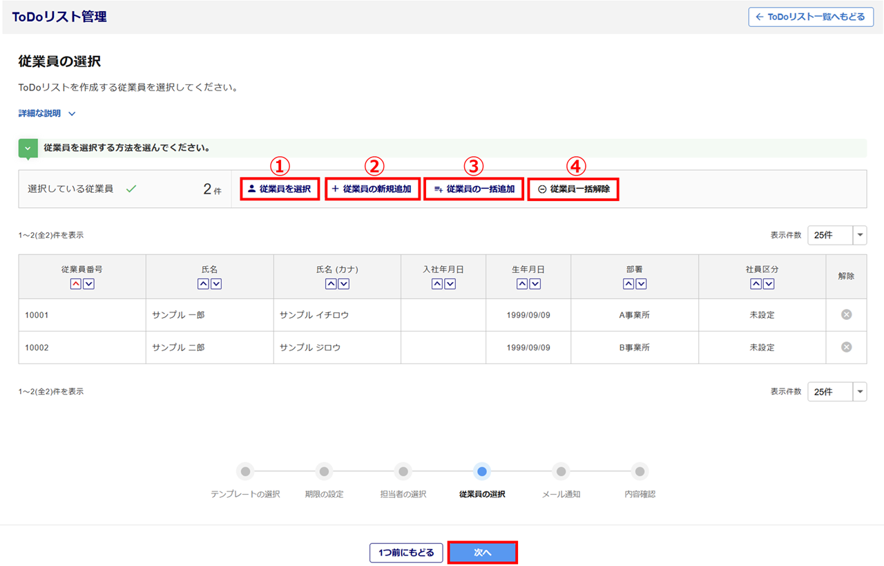Click the blue 次へ button
Image resolution: width=884 pixels, height=566 pixels.
[482, 553]
